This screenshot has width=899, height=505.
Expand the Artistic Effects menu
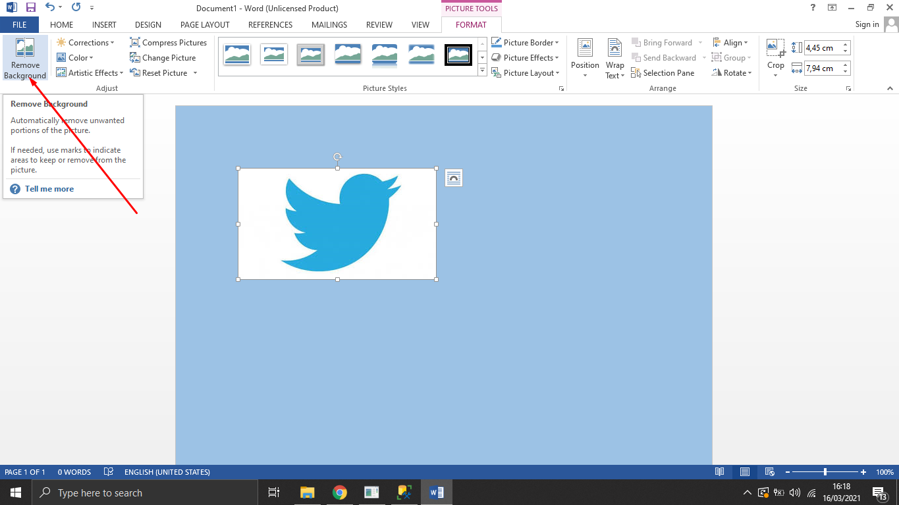[x=90, y=73]
